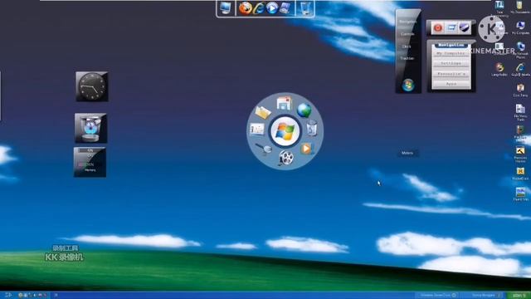Click the floppy disk icon in circle dock
The width and height of the screenshot is (531, 299).
click(x=284, y=103)
